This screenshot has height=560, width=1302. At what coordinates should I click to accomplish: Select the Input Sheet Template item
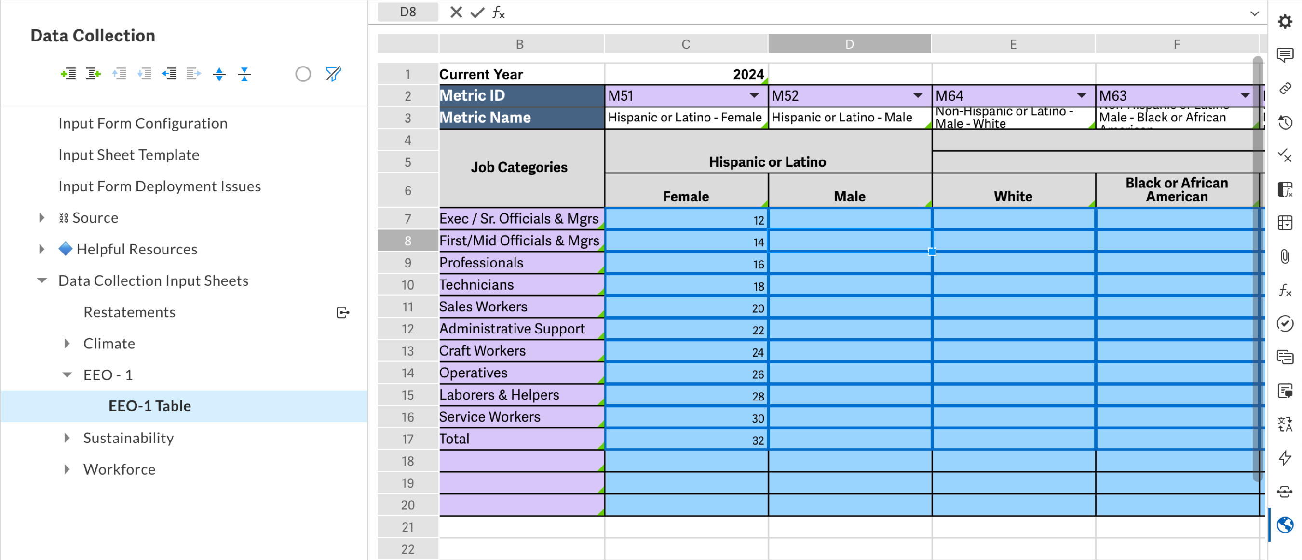click(128, 155)
